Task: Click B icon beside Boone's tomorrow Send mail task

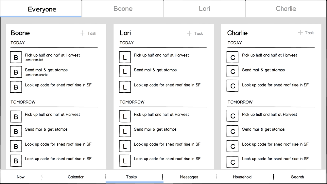Action: pyautogui.click(x=16, y=131)
